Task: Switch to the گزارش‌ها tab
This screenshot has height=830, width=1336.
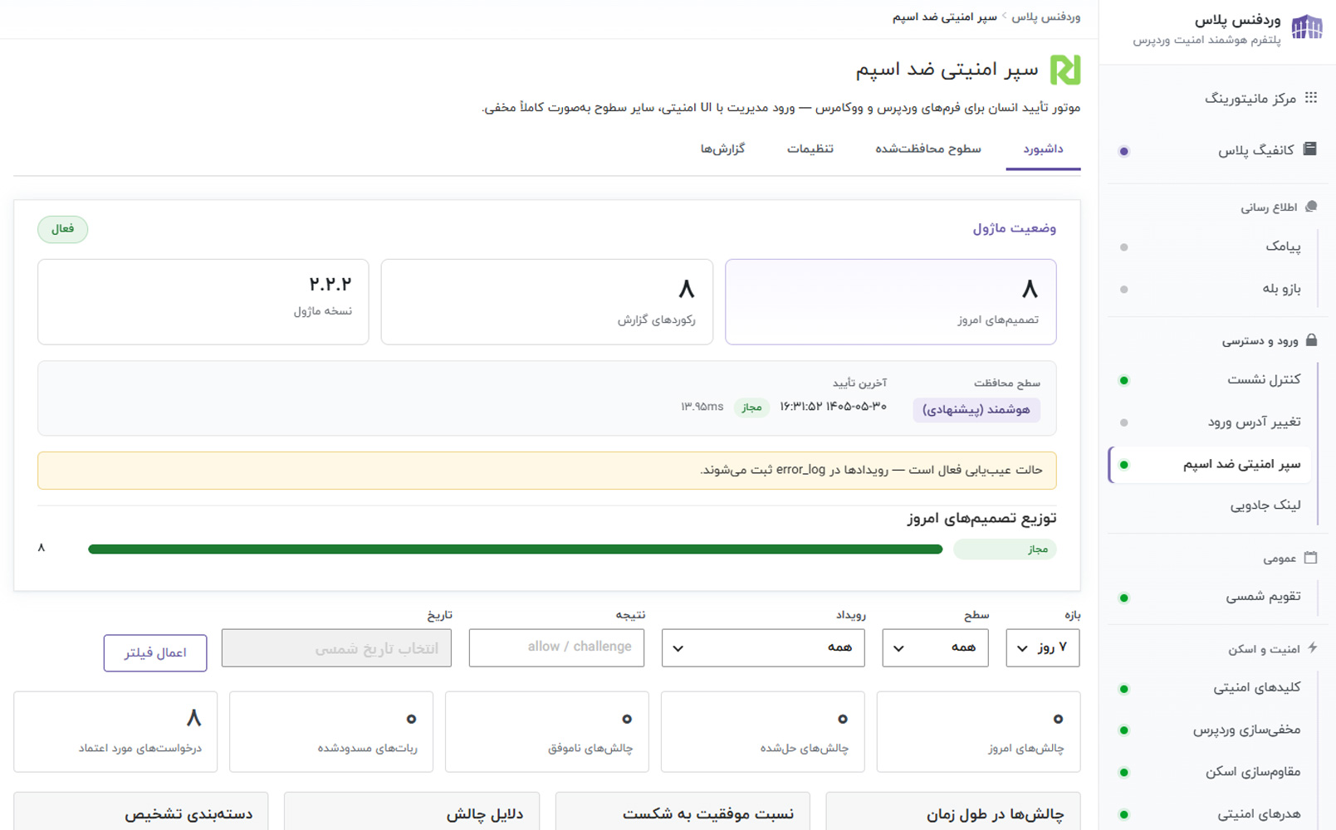Action: click(x=722, y=149)
